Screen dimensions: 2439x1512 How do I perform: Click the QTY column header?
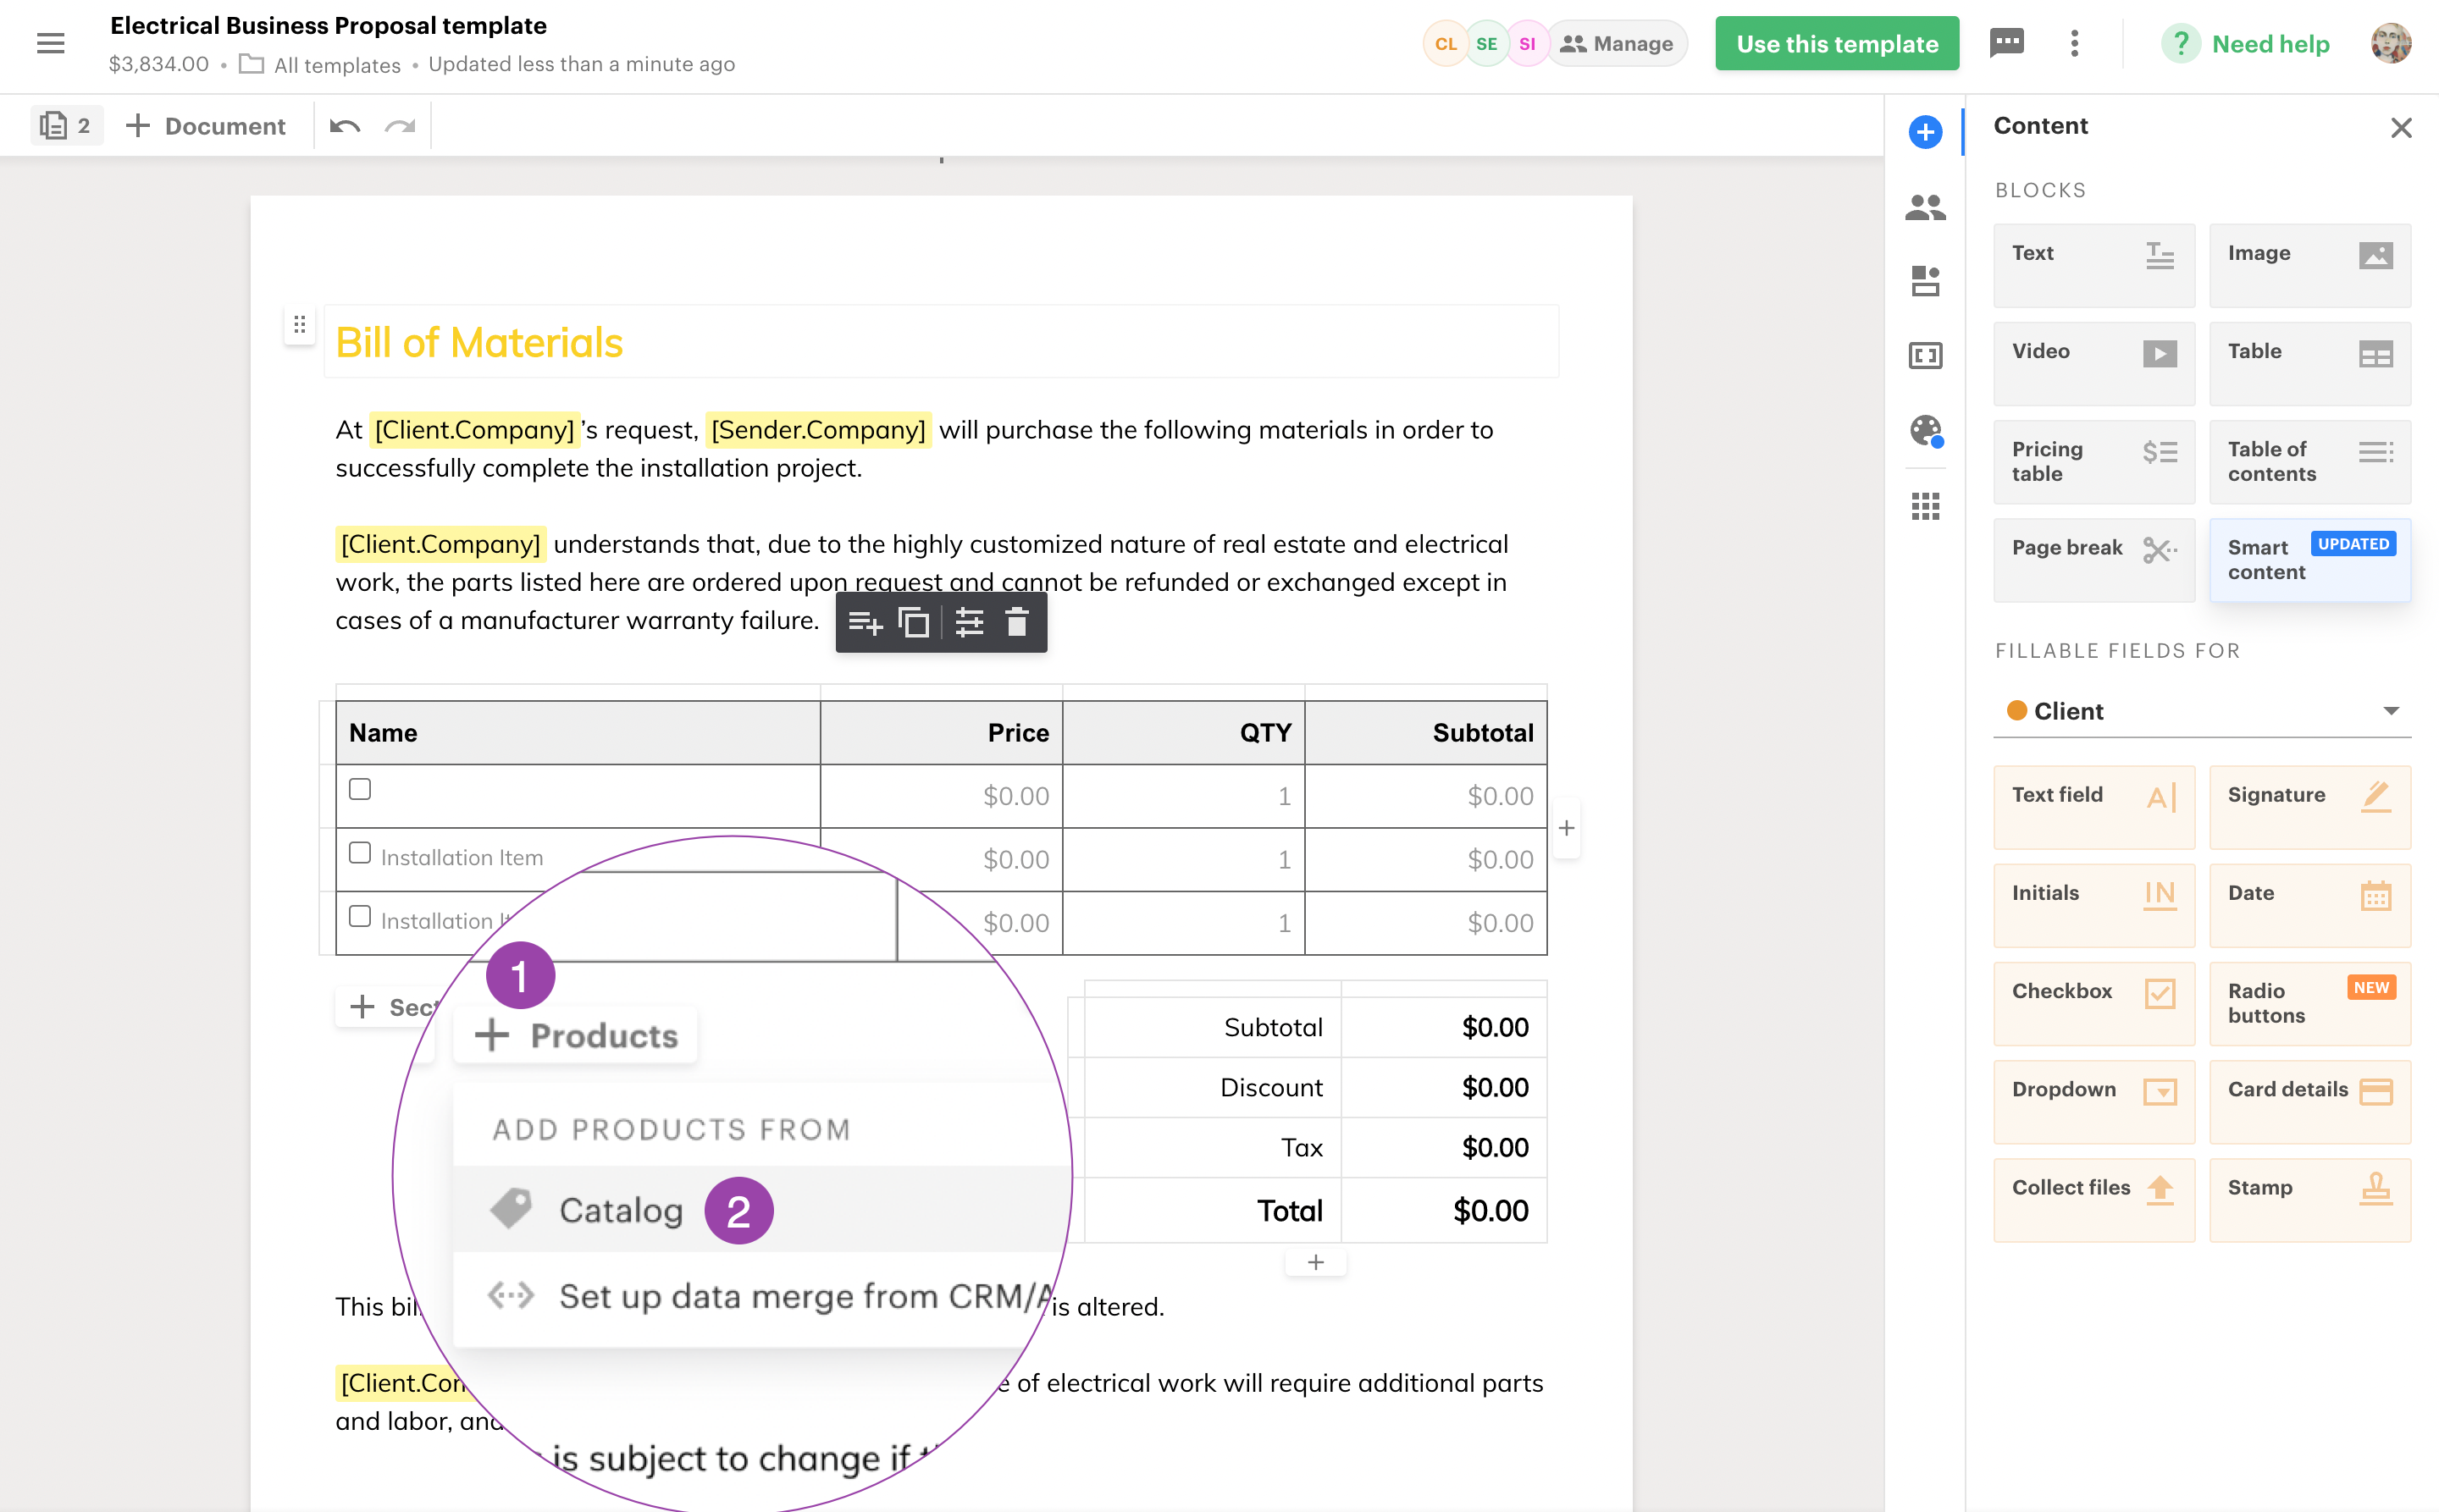[x=1183, y=733]
